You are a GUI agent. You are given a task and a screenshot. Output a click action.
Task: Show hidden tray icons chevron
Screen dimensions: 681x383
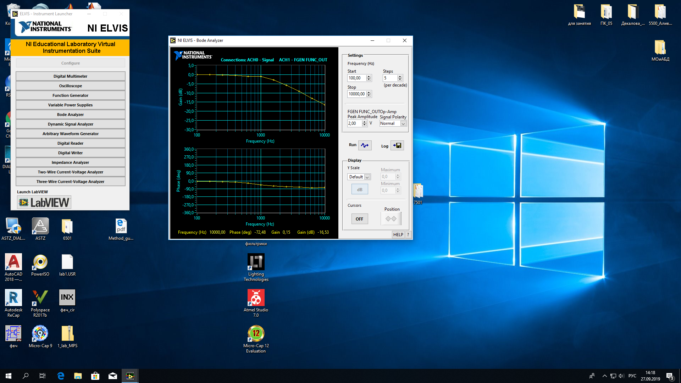pyautogui.click(x=604, y=376)
